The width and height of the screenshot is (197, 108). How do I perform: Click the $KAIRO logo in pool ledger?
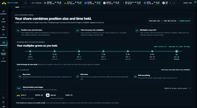pyautogui.click(x=48, y=95)
